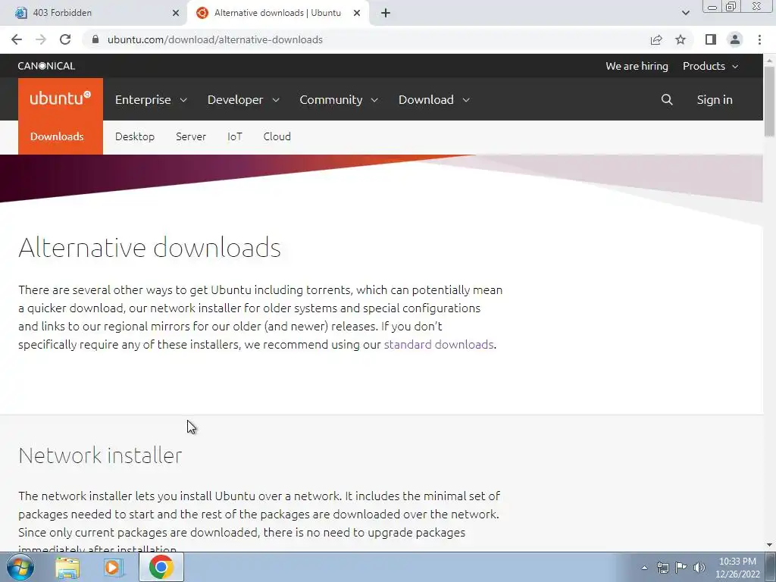Click the Network installer heading
776x582 pixels.
coord(100,455)
